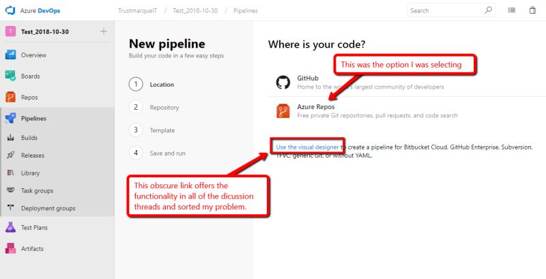546x279 pixels.
Task: Click the Azure Repos orange icon
Action: [x=283, y=111]
